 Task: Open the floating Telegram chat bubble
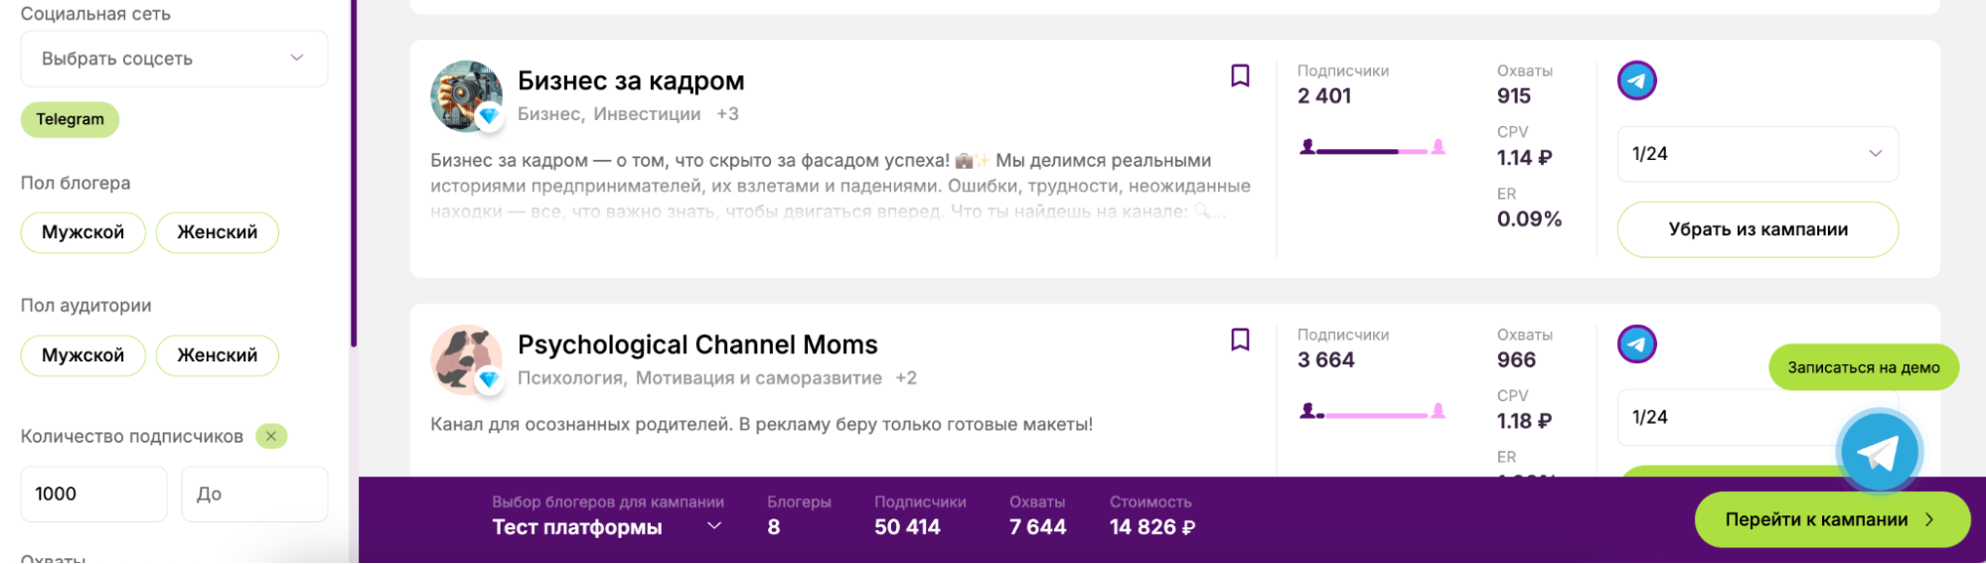(x=1877, y=452)
